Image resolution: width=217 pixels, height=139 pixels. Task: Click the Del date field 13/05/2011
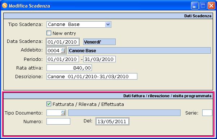point(112,121)
